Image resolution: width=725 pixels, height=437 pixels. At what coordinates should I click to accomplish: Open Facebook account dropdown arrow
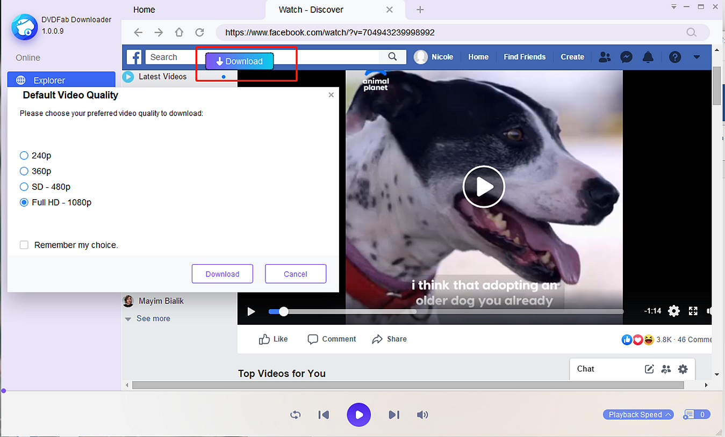[x=697, y=57]
